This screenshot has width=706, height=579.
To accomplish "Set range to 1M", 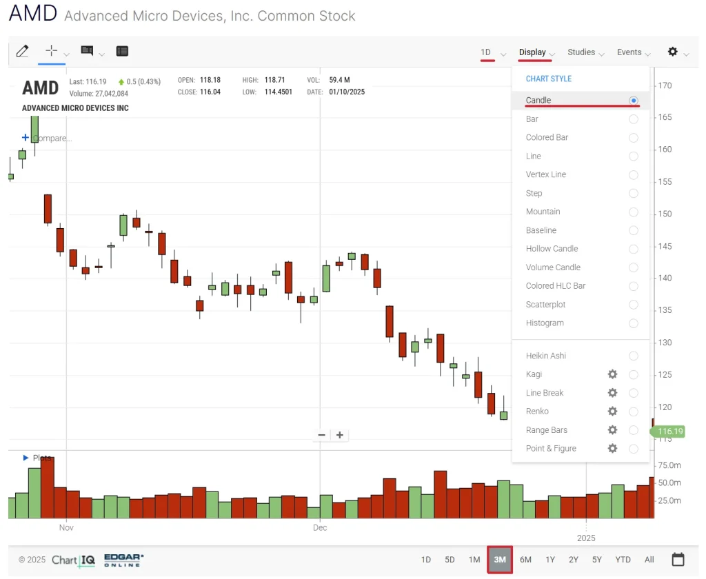I will (x=474, y=560).
